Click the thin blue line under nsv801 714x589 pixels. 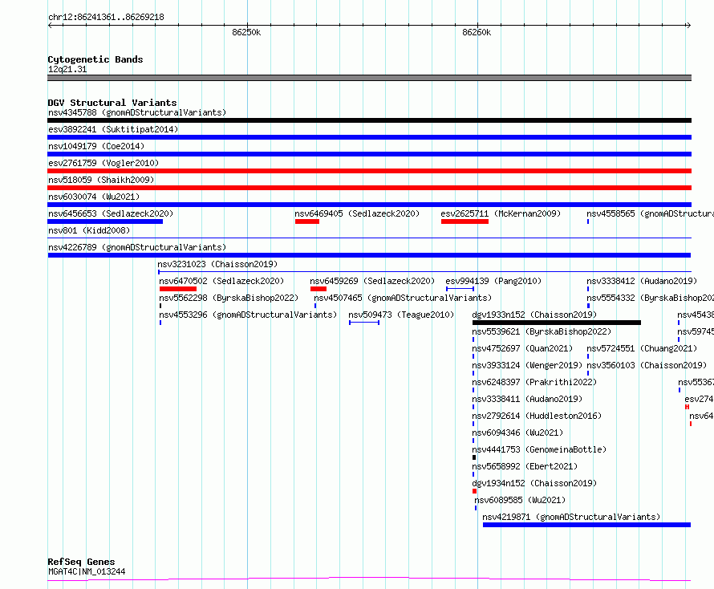pos(369,238)
